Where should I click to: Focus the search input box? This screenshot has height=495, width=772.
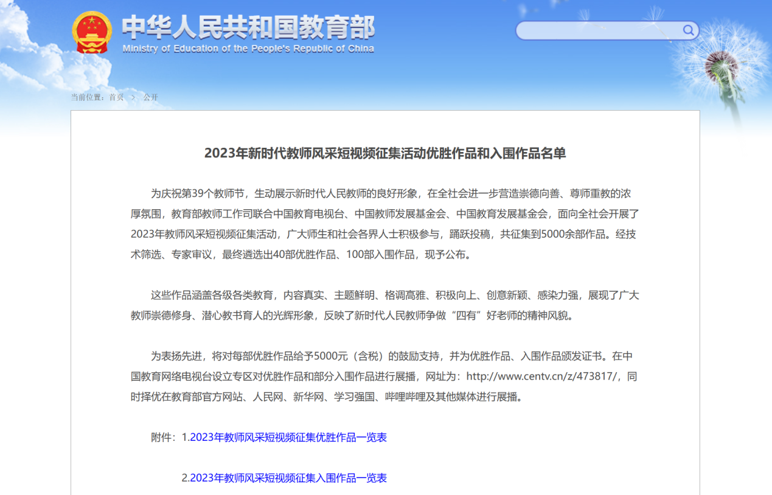click(599, 30)
